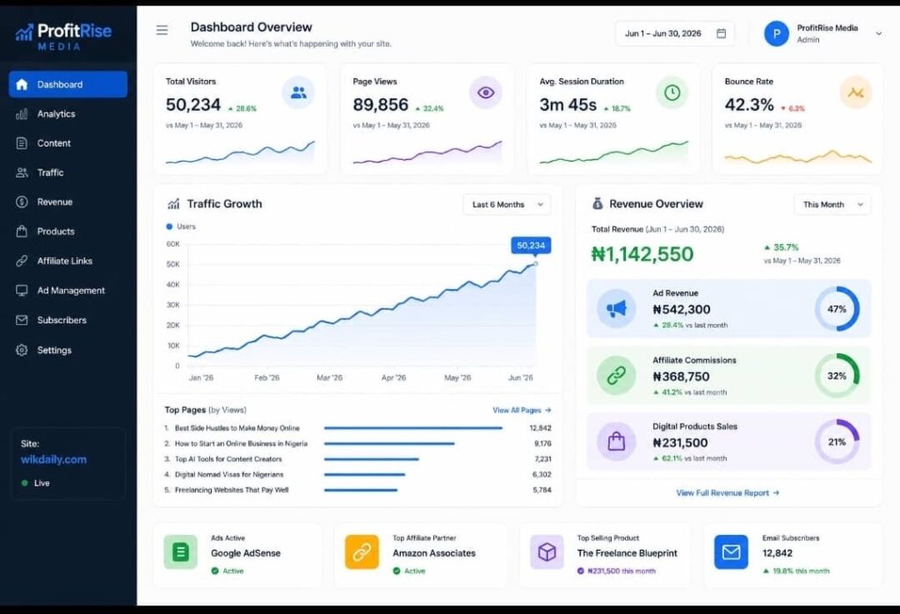Open the Content menu item
Image resolution: width=900 pixels, height=614 pixels.
pyautogui.click(x=69, y=143)
